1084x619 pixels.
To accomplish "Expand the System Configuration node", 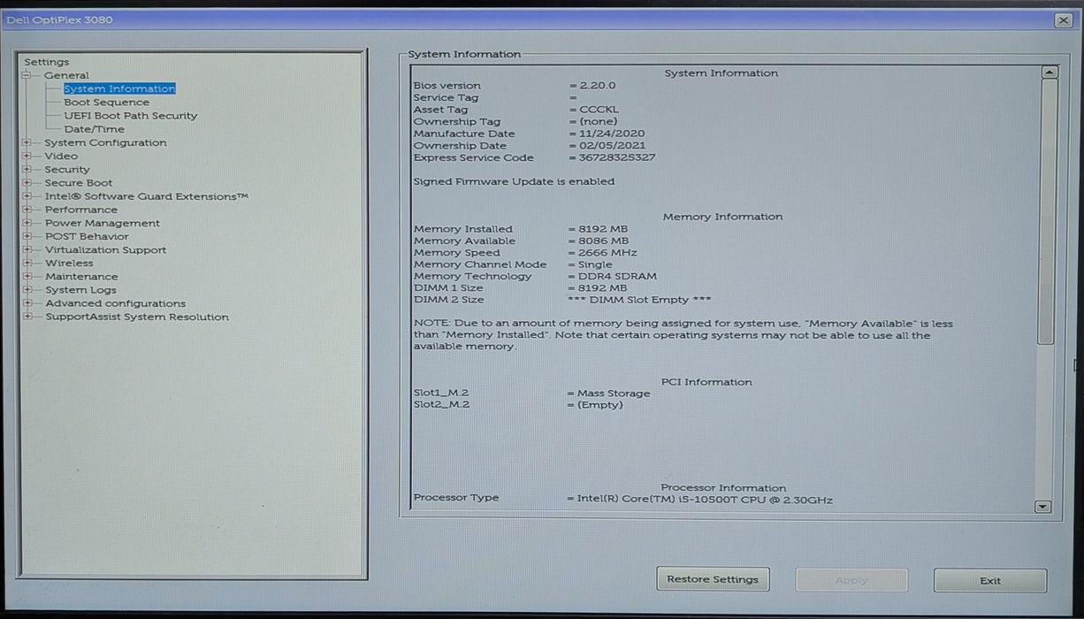I will pyautogui.click(x=27, y=142).
